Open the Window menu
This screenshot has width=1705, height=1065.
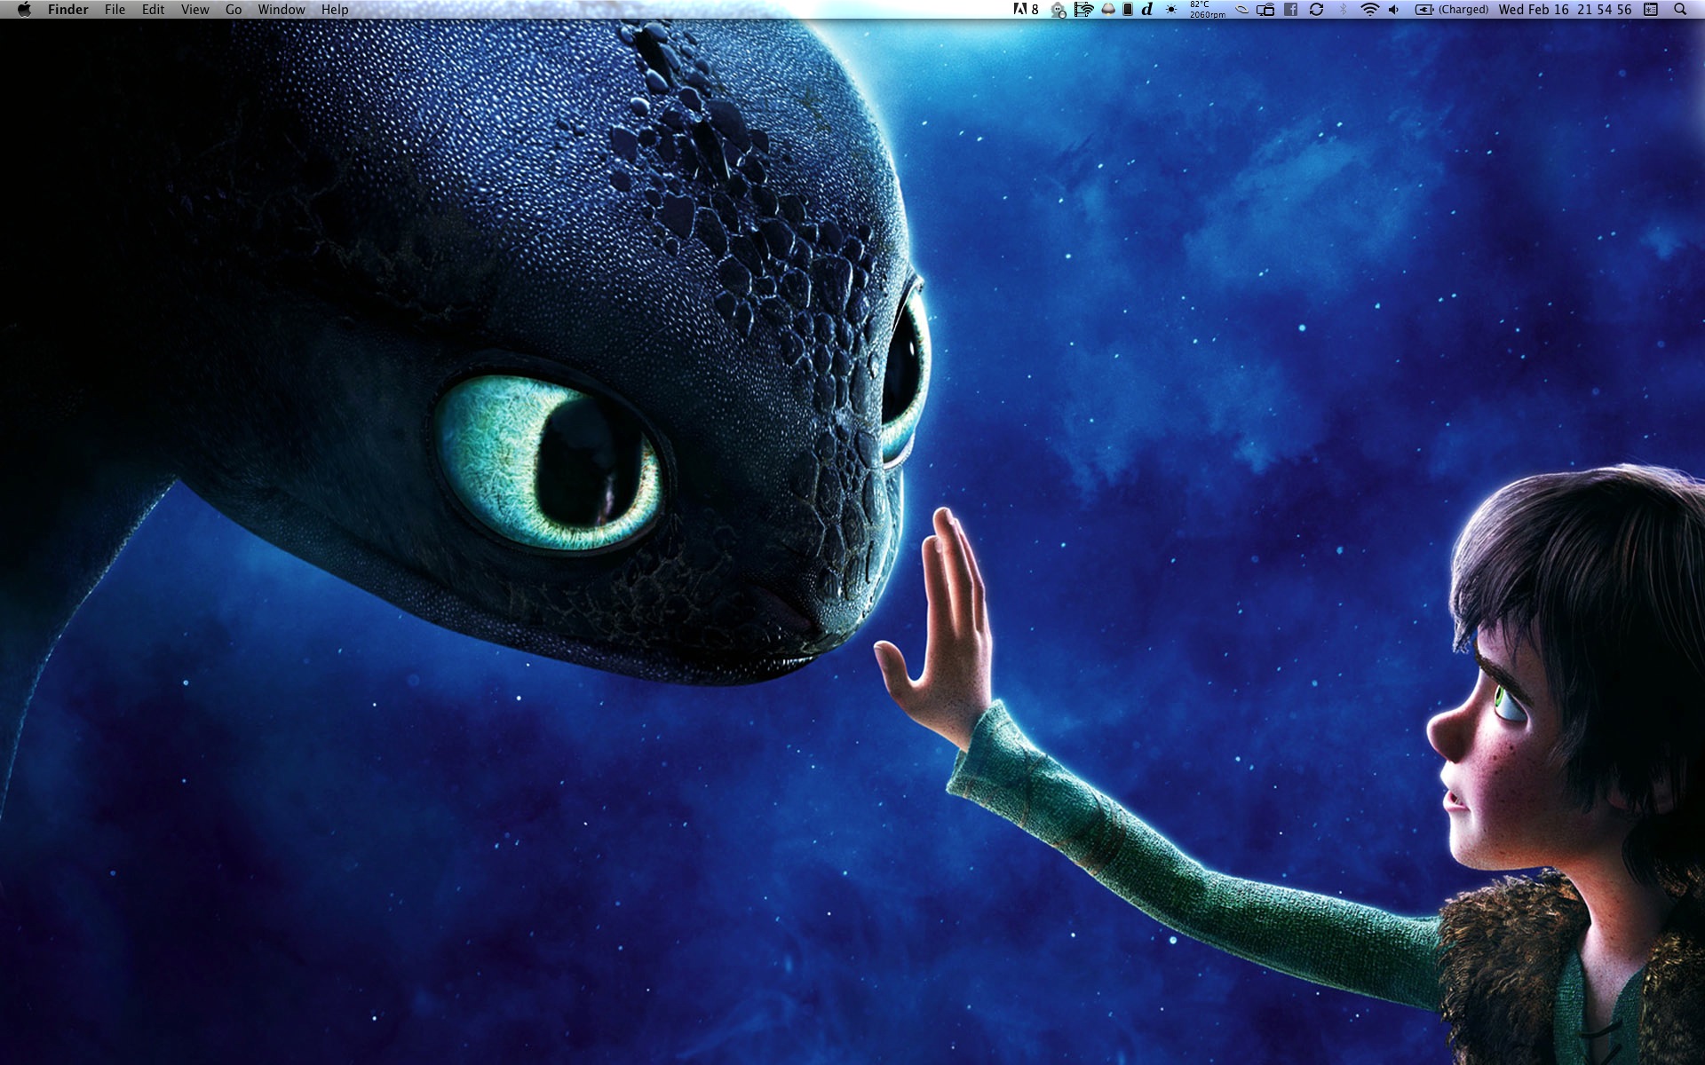click(282, 10)
